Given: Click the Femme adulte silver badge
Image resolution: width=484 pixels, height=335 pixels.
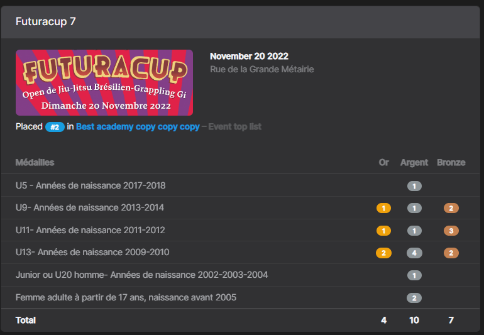Looking at the screenshot, I should click(414, 298).
